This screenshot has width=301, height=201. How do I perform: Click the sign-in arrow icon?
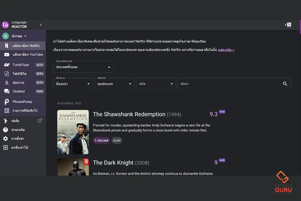6,147
